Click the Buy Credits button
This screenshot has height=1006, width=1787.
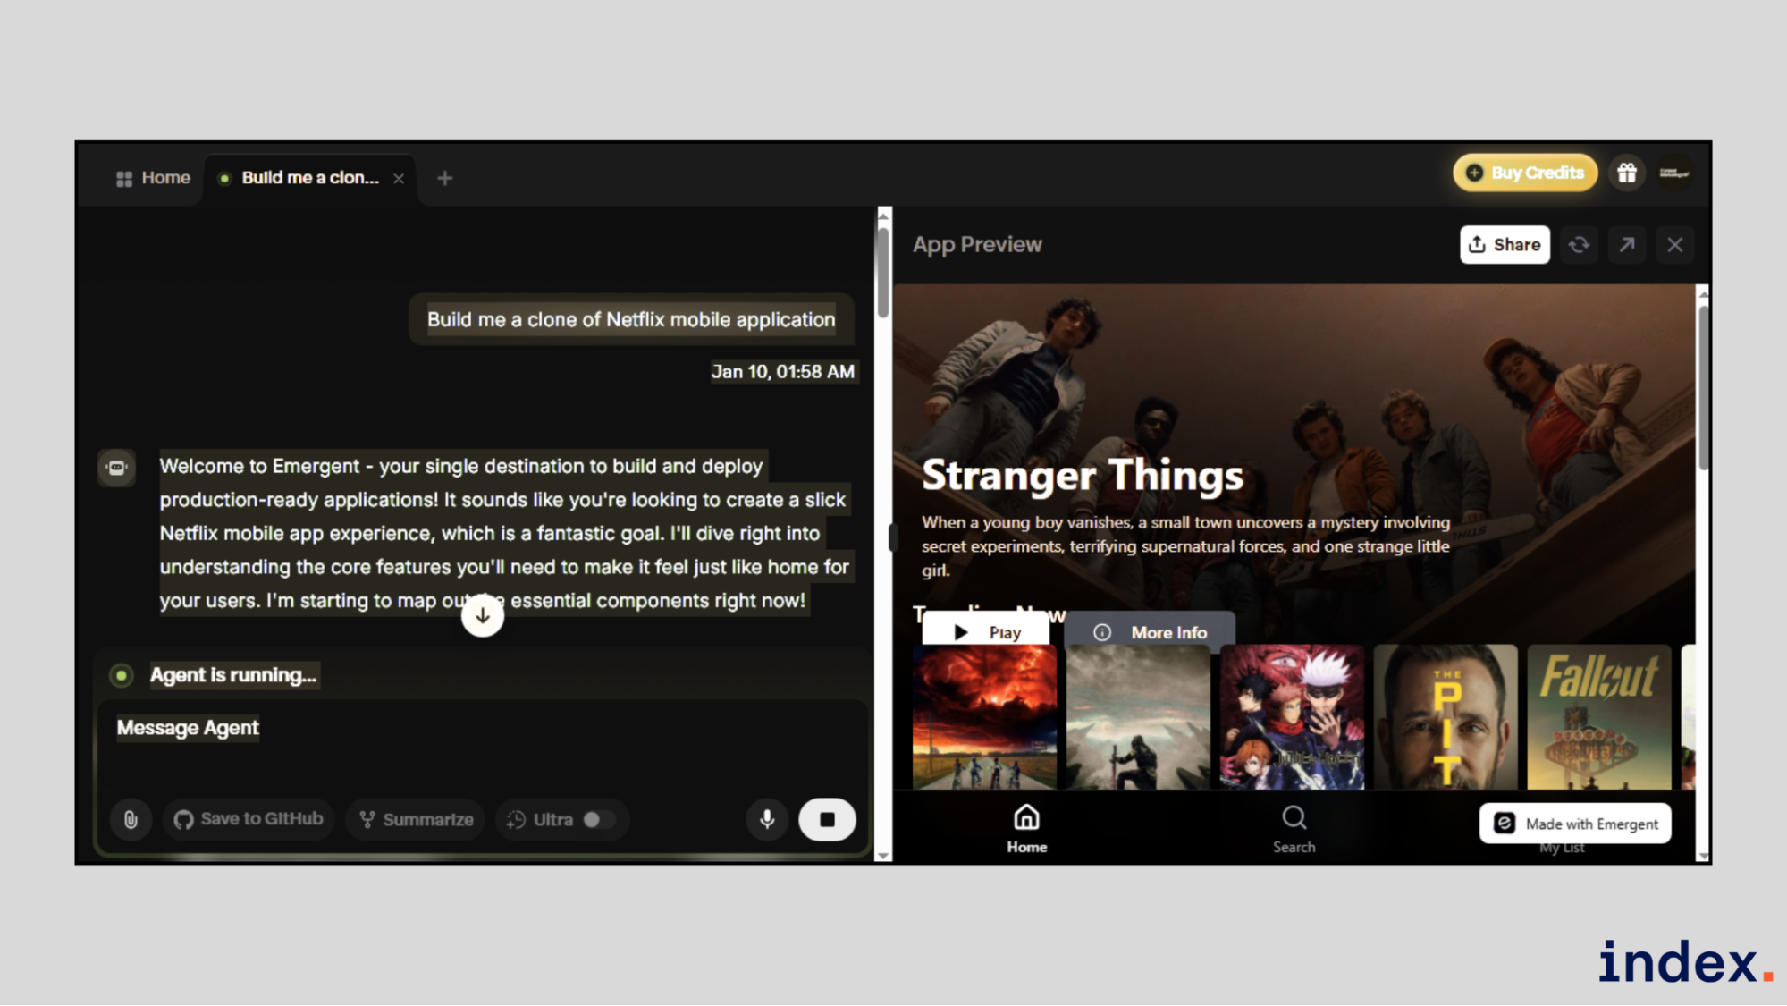[1525, 173]
